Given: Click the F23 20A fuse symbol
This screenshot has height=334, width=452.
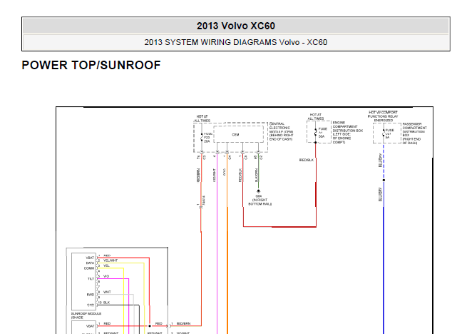Looking at the screenshot, I should point(202,137).
